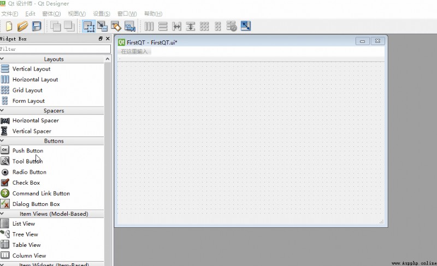The image size is (437, 266).
Task: Click the form's bottom-right size grip
Action: [x=381, y=222]
